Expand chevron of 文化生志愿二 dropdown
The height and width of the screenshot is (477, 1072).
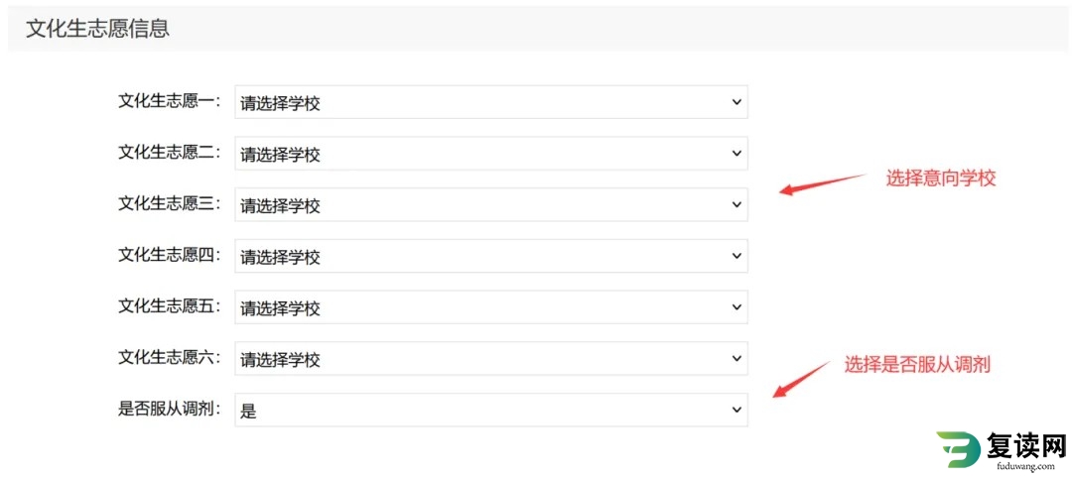[x=737, y=153]
